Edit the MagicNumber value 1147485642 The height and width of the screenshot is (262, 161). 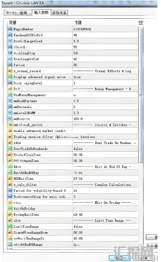[105, 29]
